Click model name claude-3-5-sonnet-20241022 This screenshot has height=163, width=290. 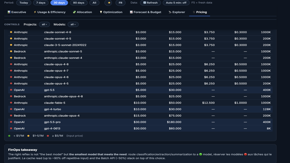(65, 45)
